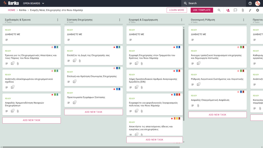This screenshot has height=148, width=263.
Task: Open the details icon on first ΔΙΑΒΑΣΤΕ ΜΕ card
Action: pos(6,40)
